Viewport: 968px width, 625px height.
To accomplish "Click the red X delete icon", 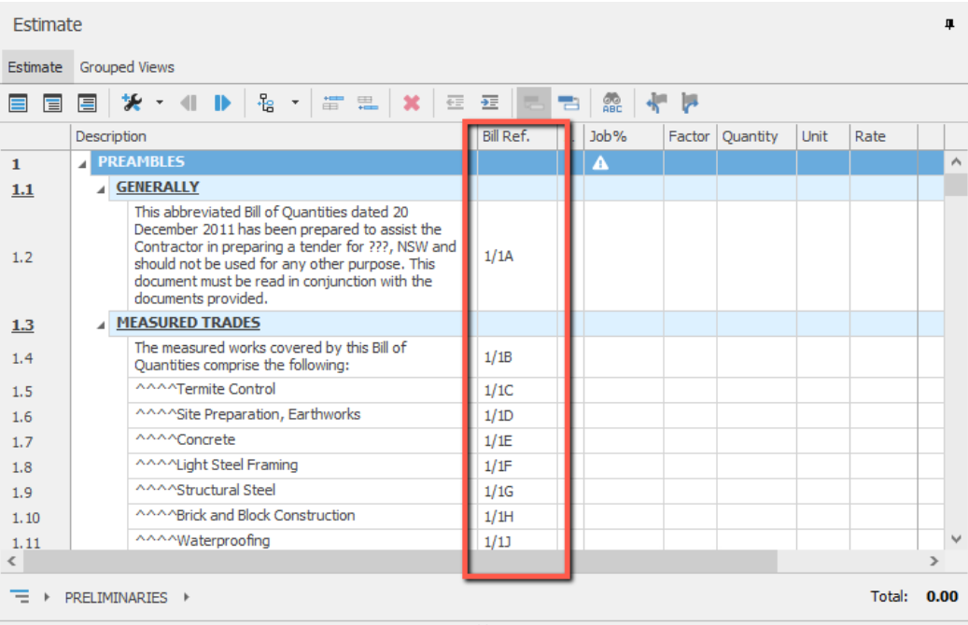I will pos(411,103).
